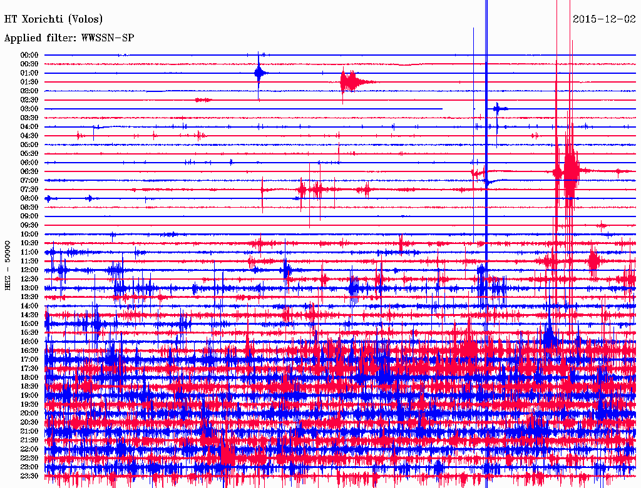641x488 pixels.
Task: Click the '00:30' time label
Action: [x=29, y=64]
